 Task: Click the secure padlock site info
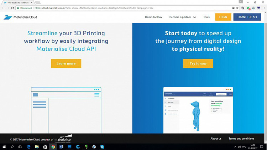18,8
